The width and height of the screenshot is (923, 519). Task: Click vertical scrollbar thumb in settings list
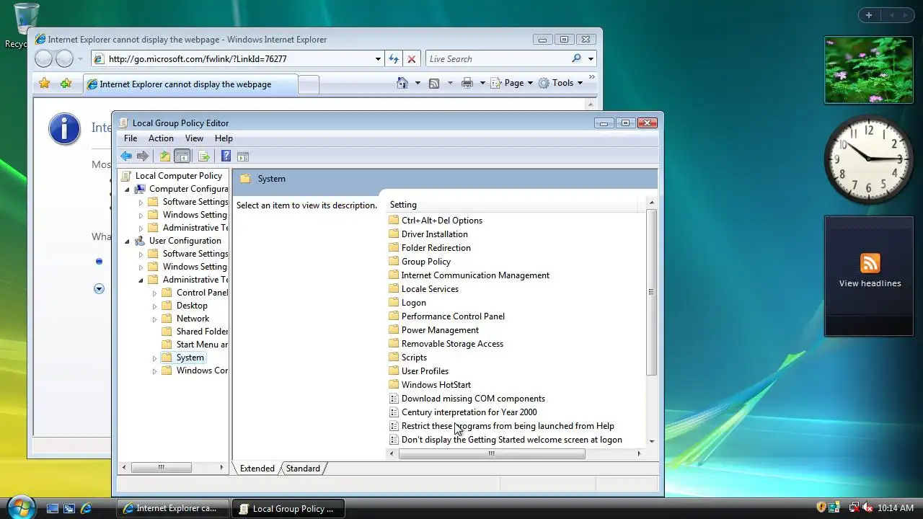coord(651,293)
